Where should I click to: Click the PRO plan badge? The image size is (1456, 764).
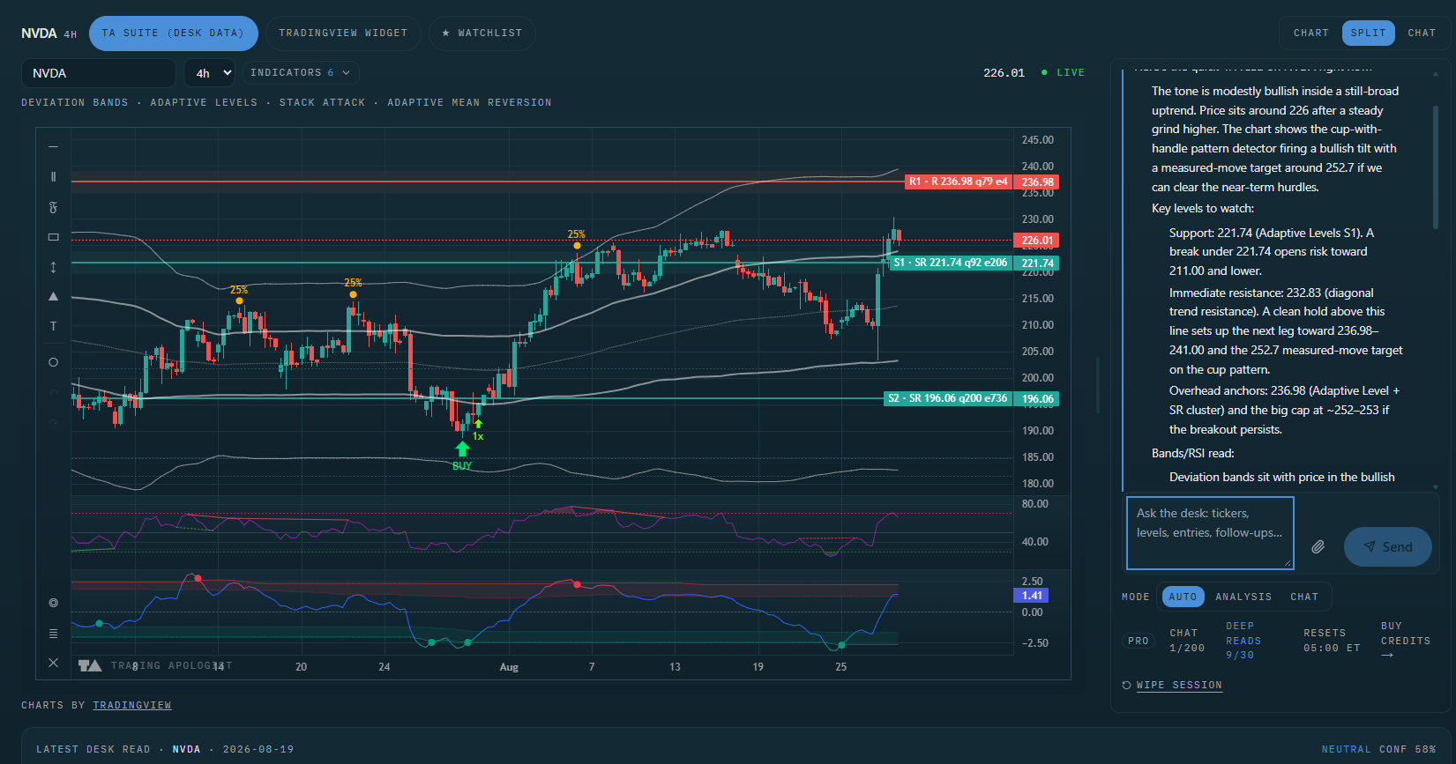coord(1139,641)
